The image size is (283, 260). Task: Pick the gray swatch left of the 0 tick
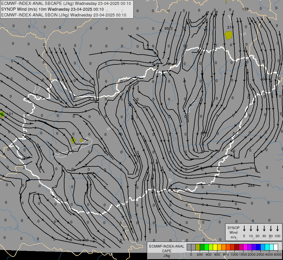coord(189,247)
